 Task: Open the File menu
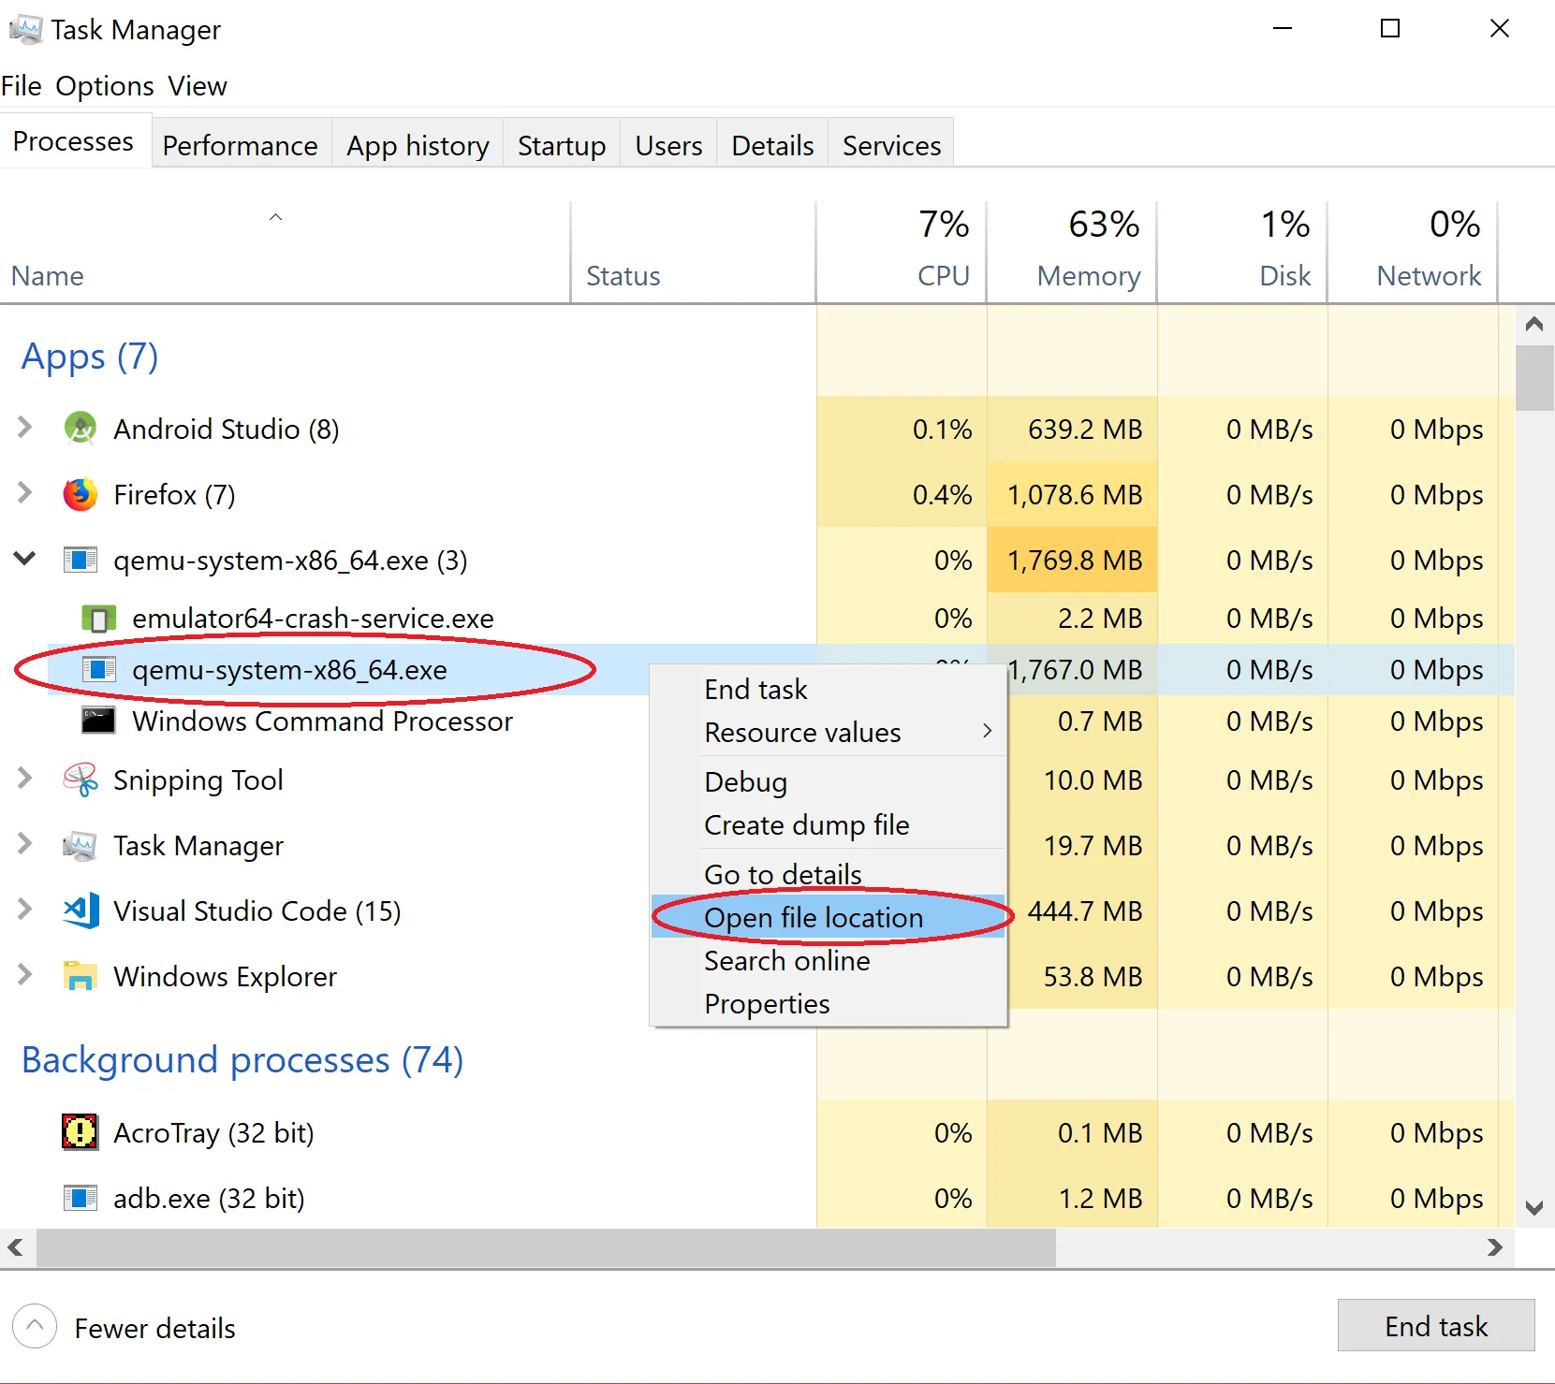[x=22, y=86]
